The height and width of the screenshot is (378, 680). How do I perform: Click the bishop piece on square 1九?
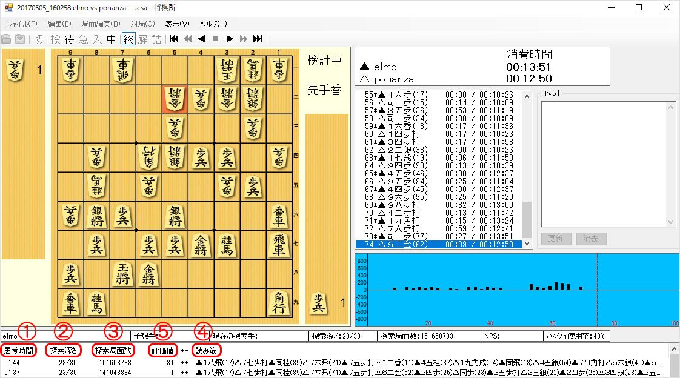[x=279, y=303]
